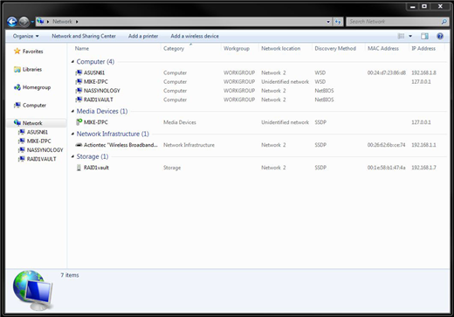Toggle the preview pane button

[x=424, y=36]
